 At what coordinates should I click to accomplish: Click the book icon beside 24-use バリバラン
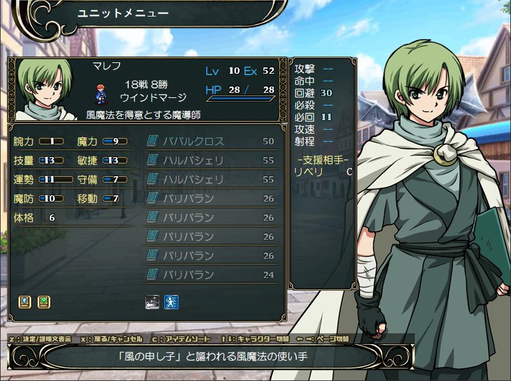pyautogui.click(x=152, y=274)
